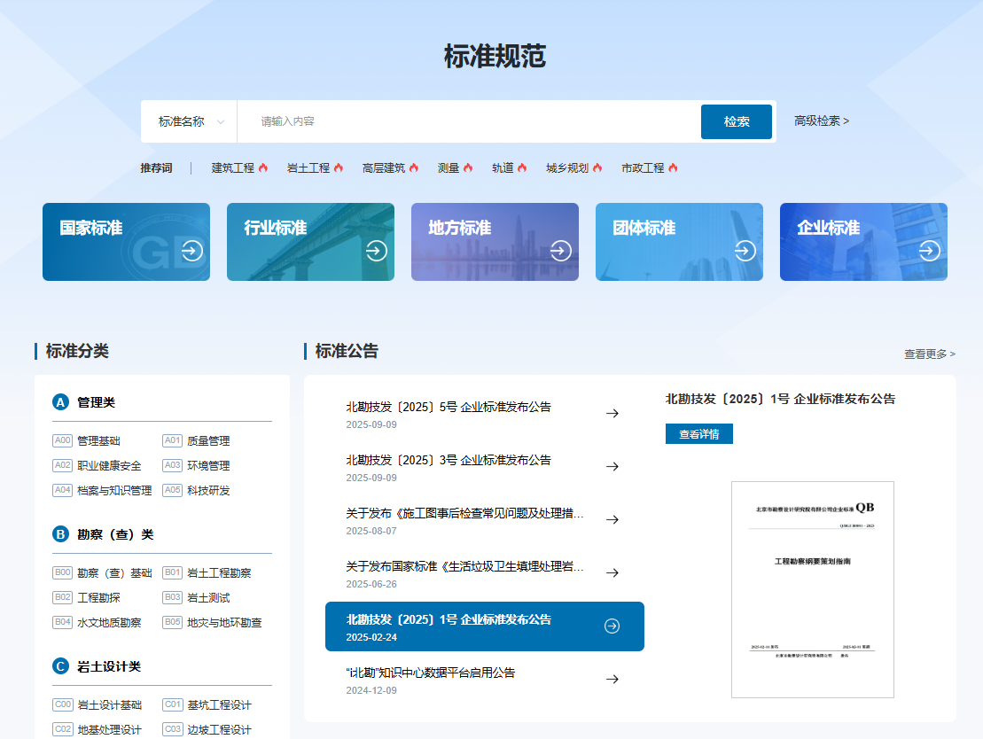This screenshot has width=983, height=739.
Task: Click the 检索 search button
Action: click(736, 121)
